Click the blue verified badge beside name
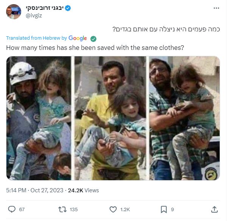The width and height of the screenshot is (228, 221). point(68,8)
